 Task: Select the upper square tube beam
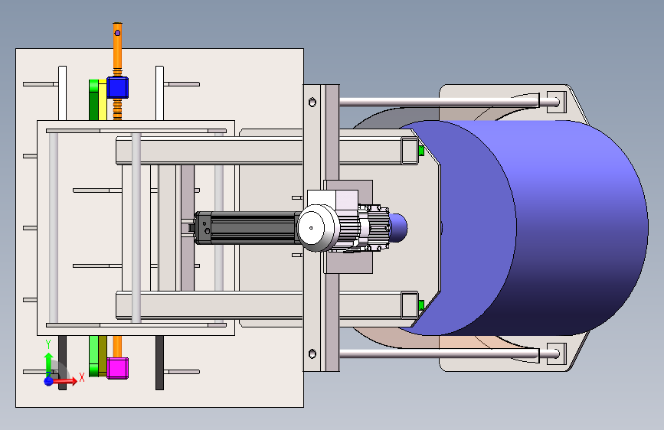267,150
